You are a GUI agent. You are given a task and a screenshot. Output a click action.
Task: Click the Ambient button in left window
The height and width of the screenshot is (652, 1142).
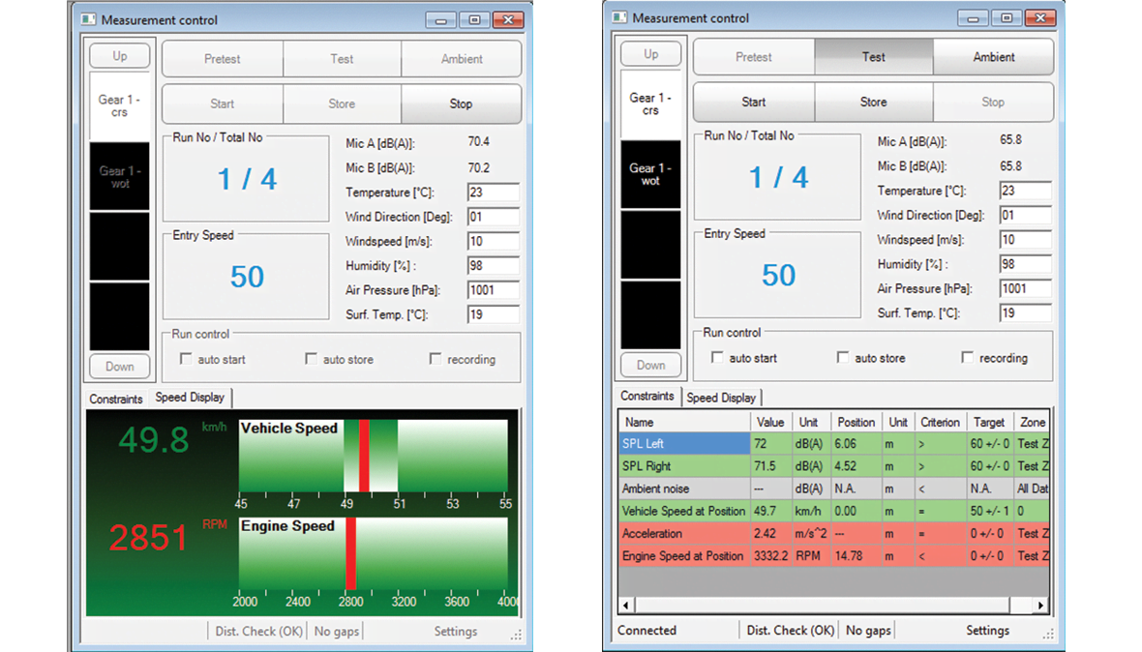tap(461, 59)
